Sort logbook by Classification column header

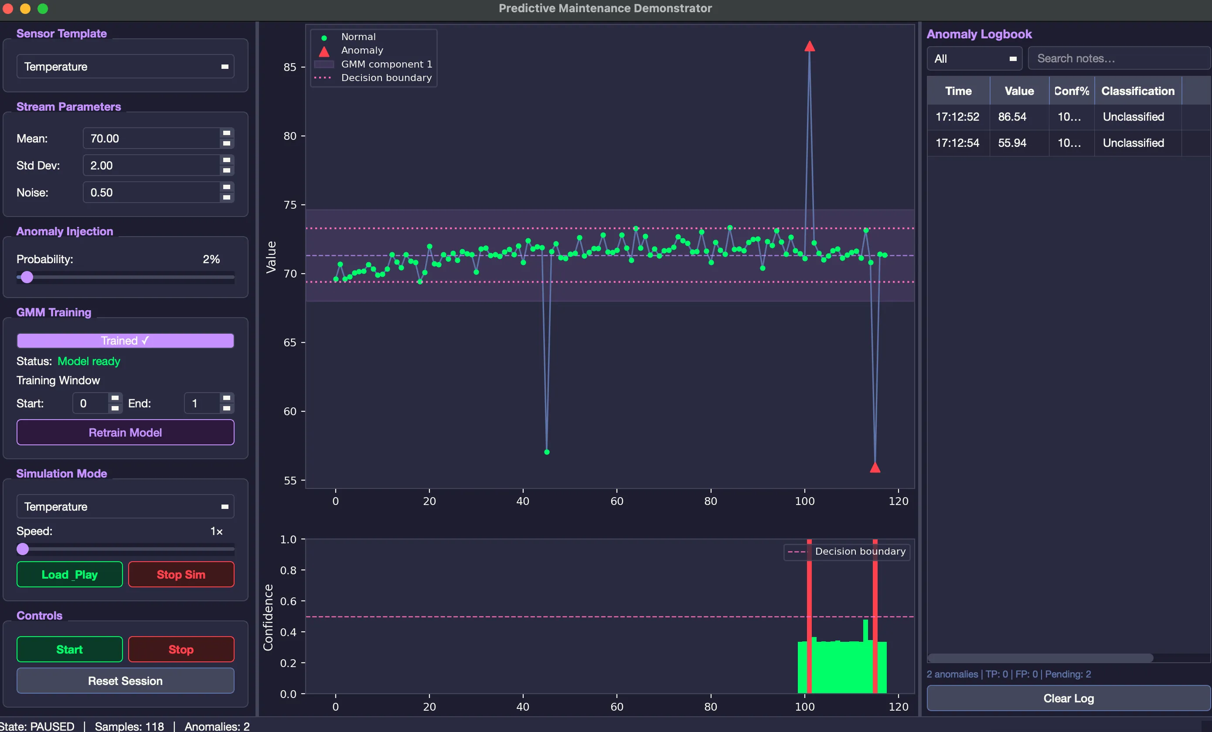point(1138,91)
